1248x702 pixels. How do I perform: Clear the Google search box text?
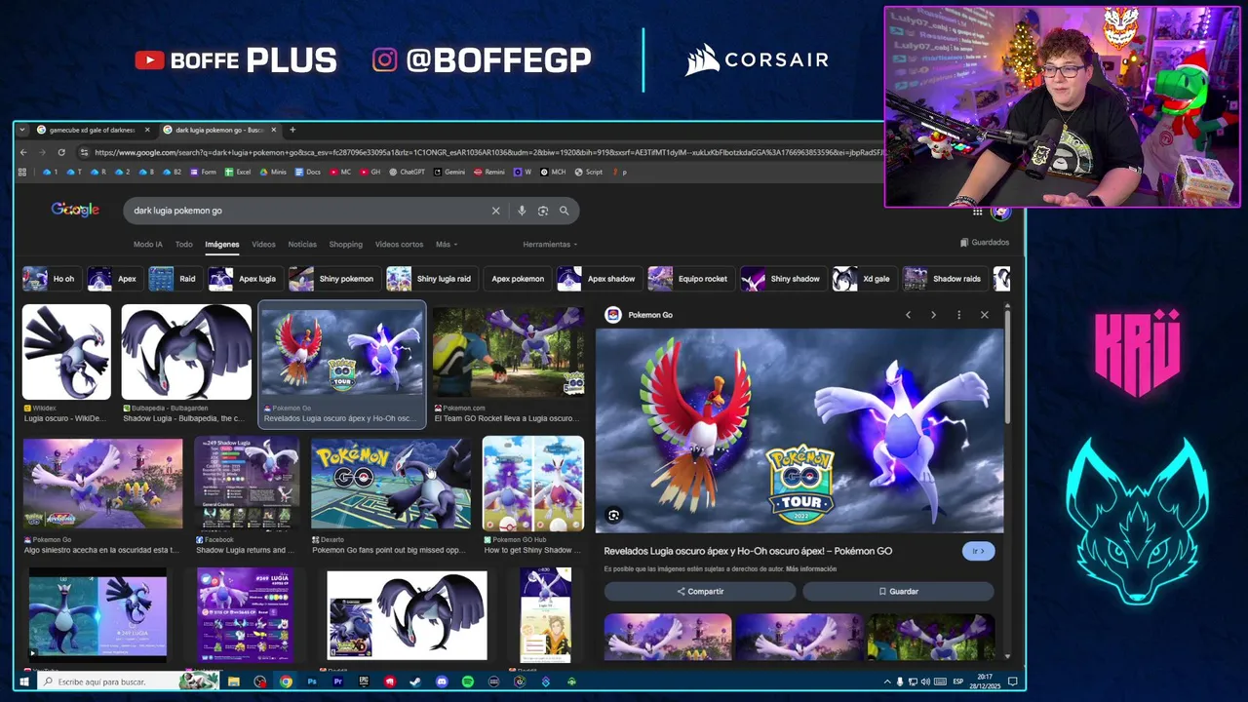[495, 211]
